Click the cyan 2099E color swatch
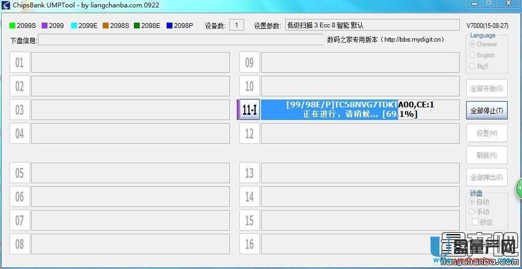Viewport: 522px width, 269px height. tap(74, 25)
